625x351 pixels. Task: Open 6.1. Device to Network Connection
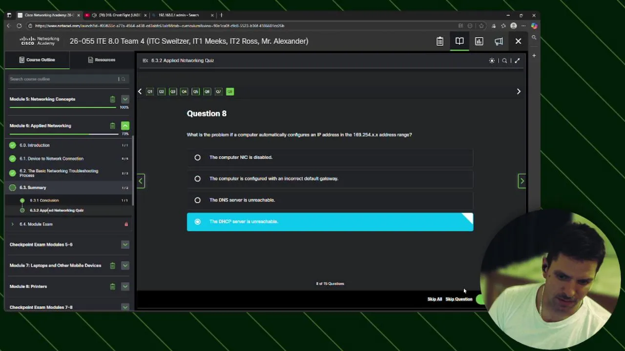tap(68, 158)
